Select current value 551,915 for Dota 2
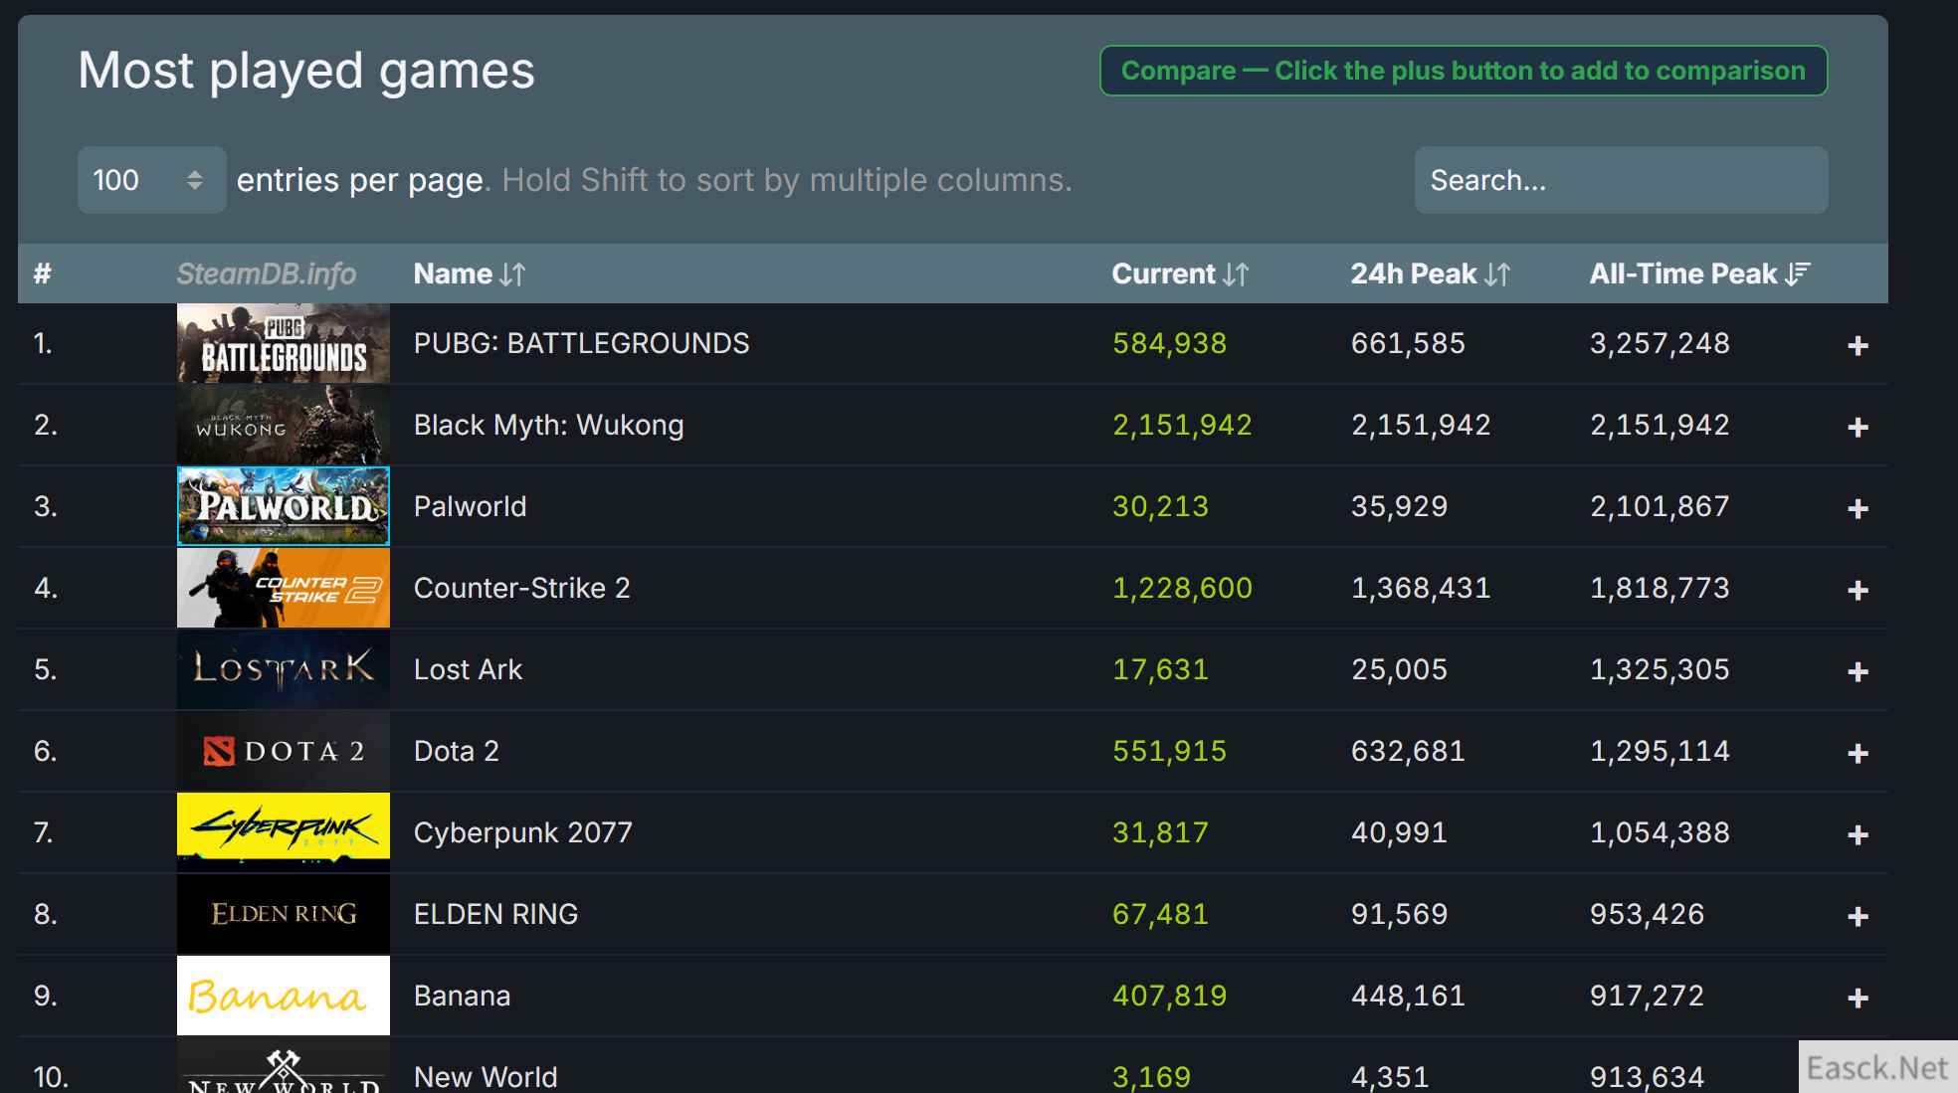Viewport: 1958px width, 1093px height. (x=1169, y=751)
